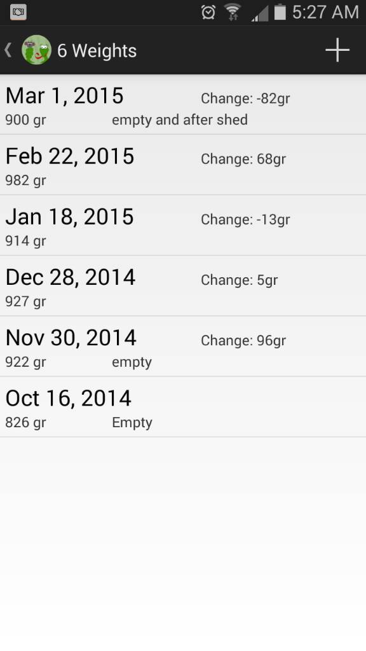Open the green snake avatar icon

36,50
